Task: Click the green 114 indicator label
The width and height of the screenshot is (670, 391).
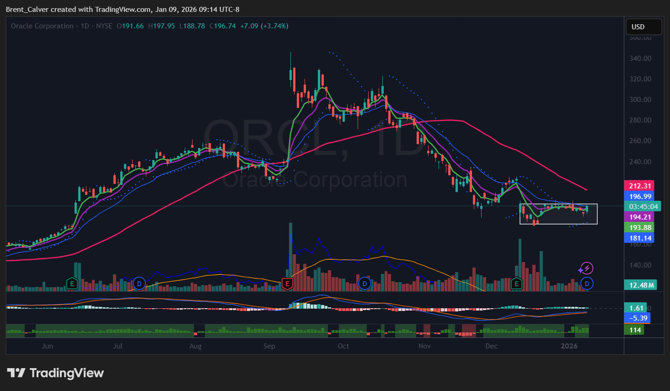Action: [634, 330]
